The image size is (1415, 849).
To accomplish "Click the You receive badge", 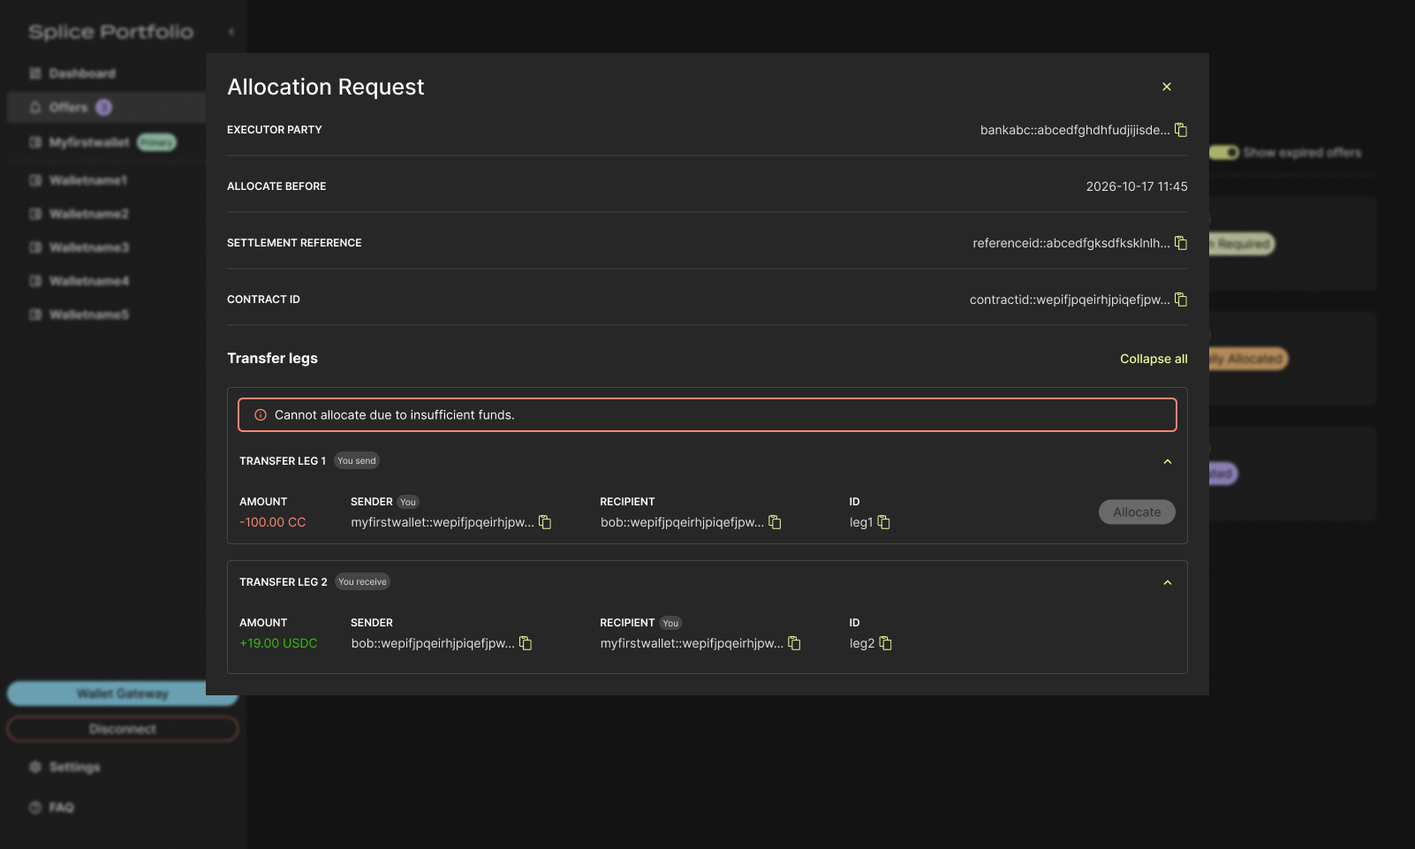I will click(x=362, y=582).
